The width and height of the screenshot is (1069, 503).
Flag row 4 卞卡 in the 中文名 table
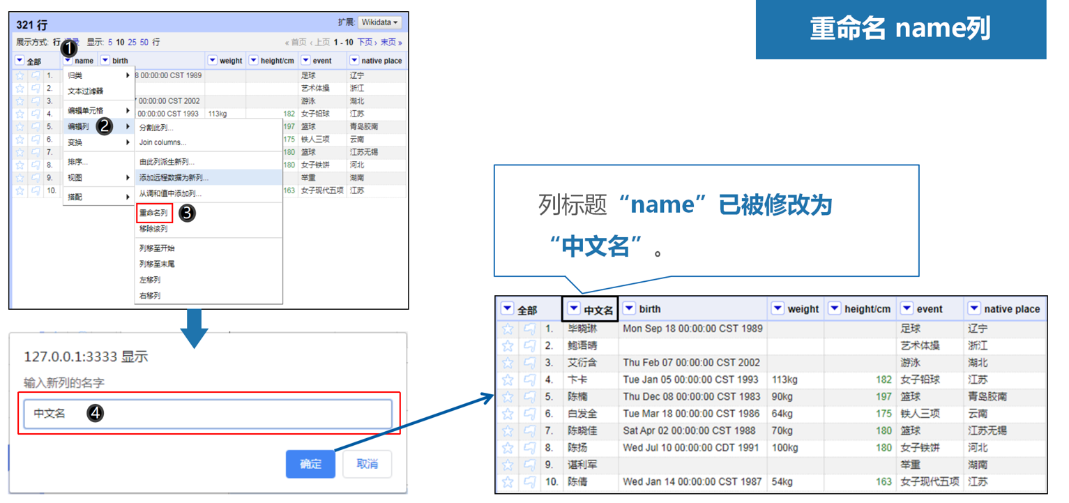coord(530,380)
